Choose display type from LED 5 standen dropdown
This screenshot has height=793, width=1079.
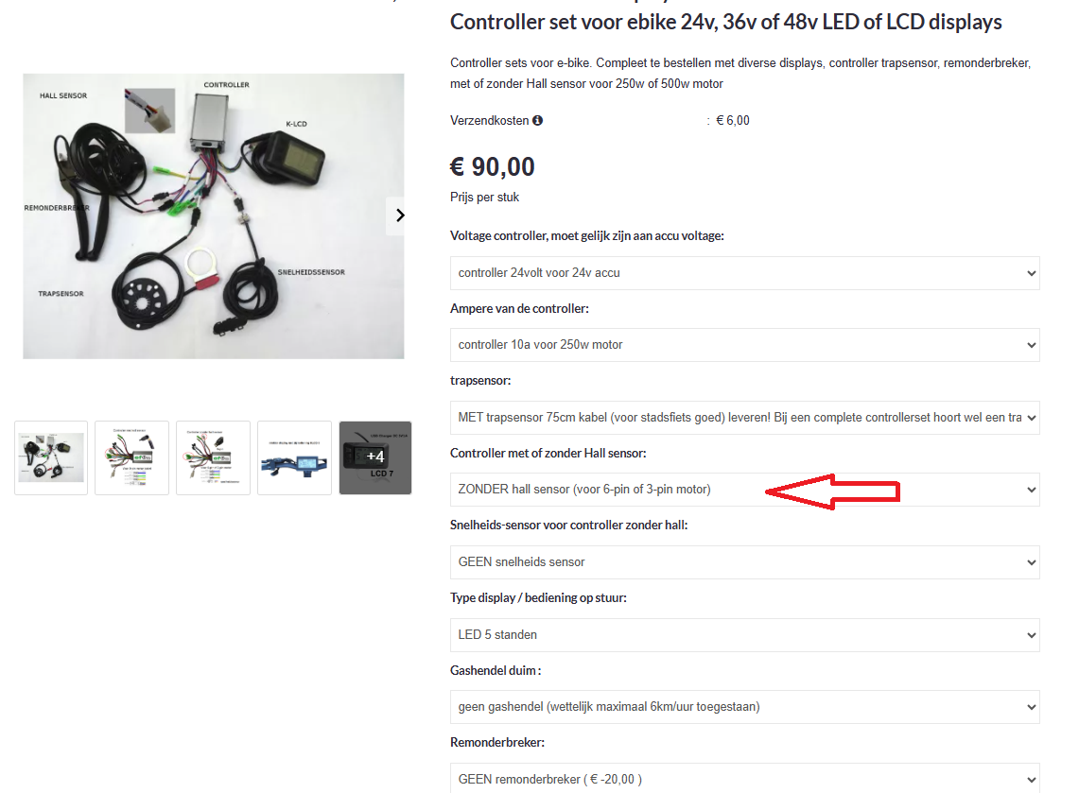point(744,635)
